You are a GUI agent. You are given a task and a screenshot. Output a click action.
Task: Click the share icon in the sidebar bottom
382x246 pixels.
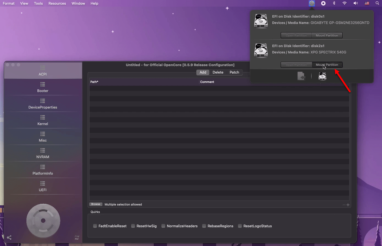click(9, 237)
